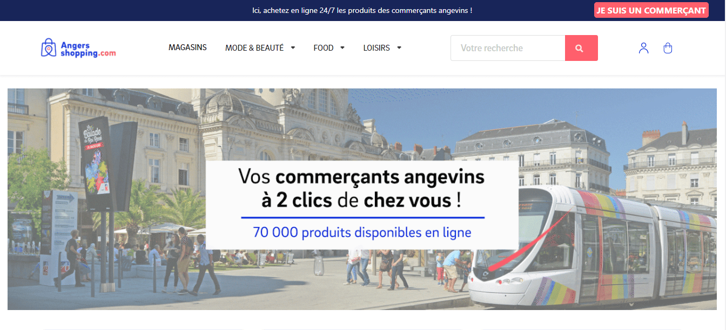Click the rainbow tram in banner image
This screenshot has height=330, width=726.
(594, 248)
